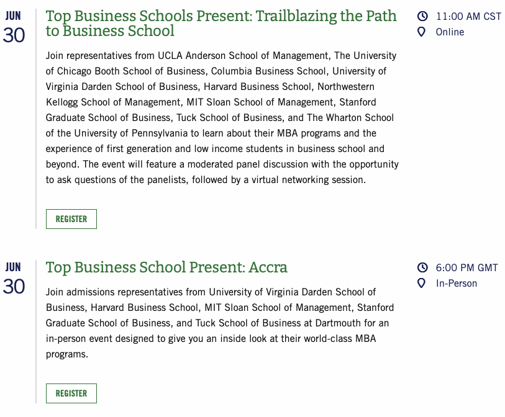The height and width of the screenshot is (417, 505).
Task: Register for the Trailblazing the Path event
Action: pyautogui.click(x=71, y=219)
